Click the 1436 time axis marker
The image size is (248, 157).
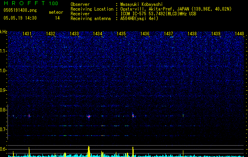pos(145,33)
